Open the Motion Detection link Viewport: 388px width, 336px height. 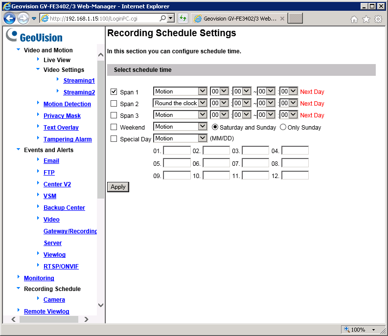(68, 104)
